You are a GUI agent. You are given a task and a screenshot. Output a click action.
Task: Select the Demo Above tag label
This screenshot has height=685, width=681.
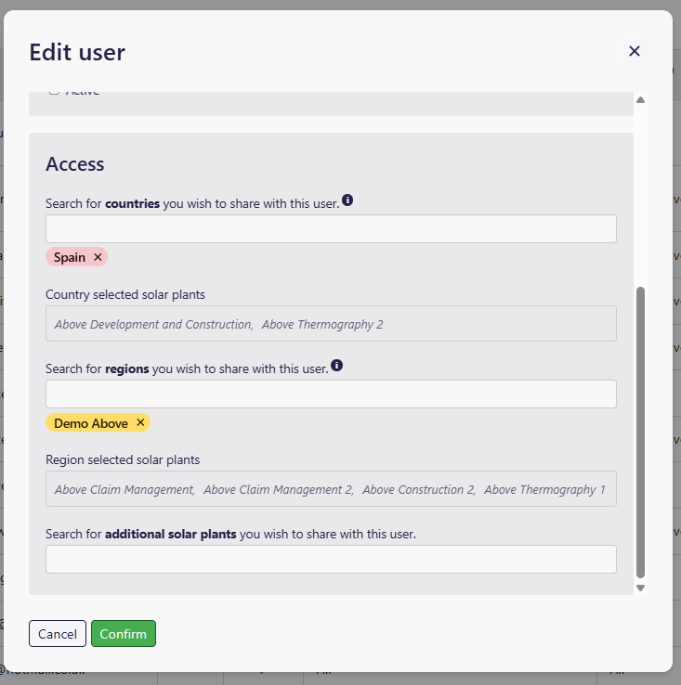[91, 422]
